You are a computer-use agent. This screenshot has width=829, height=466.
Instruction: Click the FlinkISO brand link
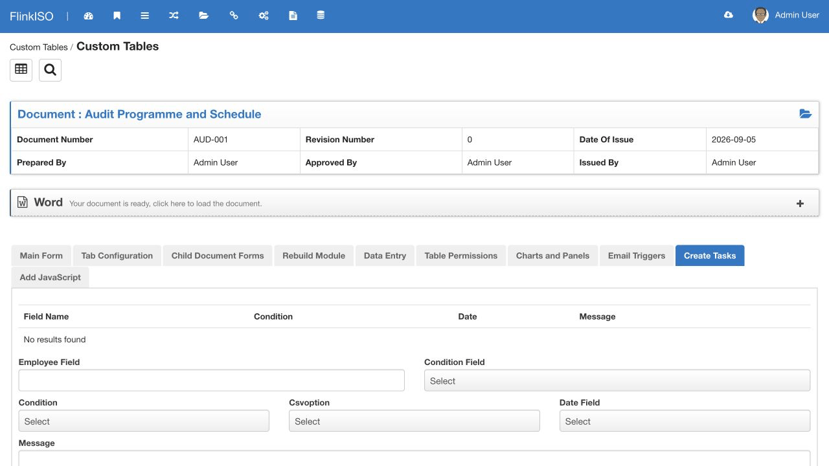pyautogui.click(x=32, y=16)
